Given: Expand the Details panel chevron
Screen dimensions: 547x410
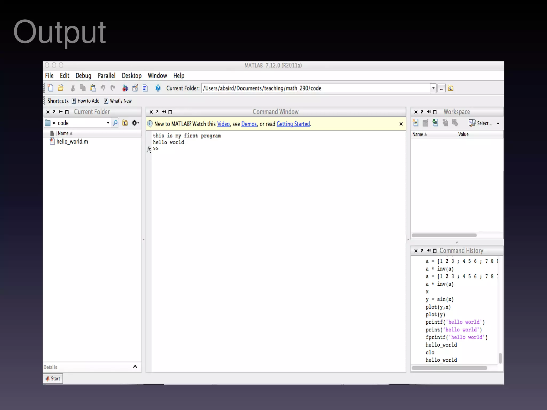Looking at the screenshot, I should coord(135,366).
